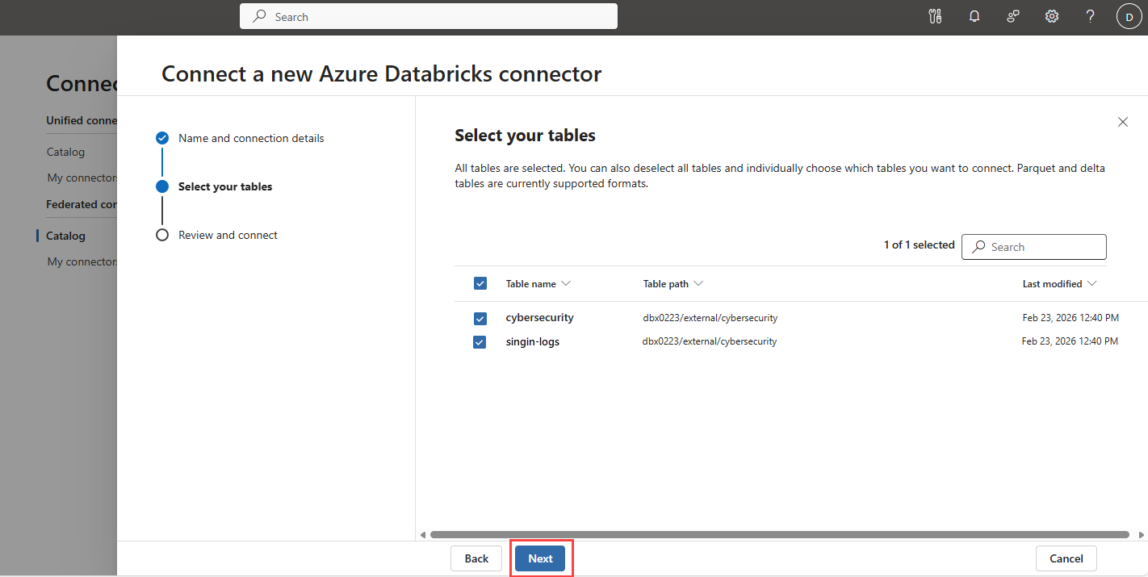Expand the Last modified column sort chevron

coord(1092,284)
